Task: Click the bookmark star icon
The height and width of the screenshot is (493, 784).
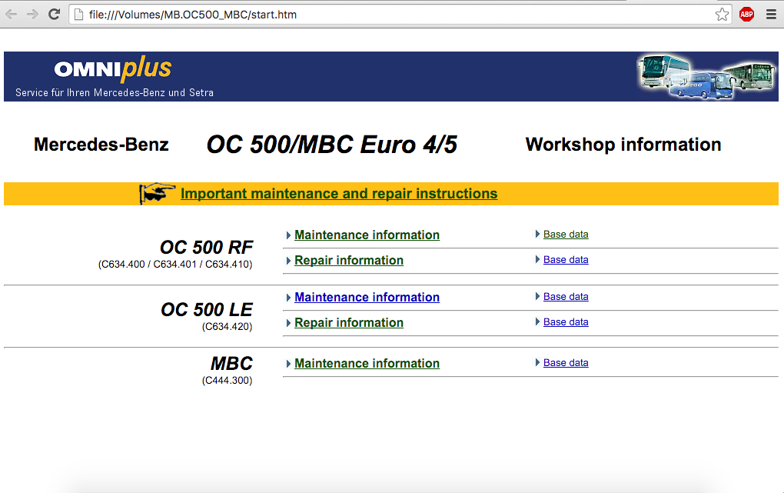Action: pos(721,13)
